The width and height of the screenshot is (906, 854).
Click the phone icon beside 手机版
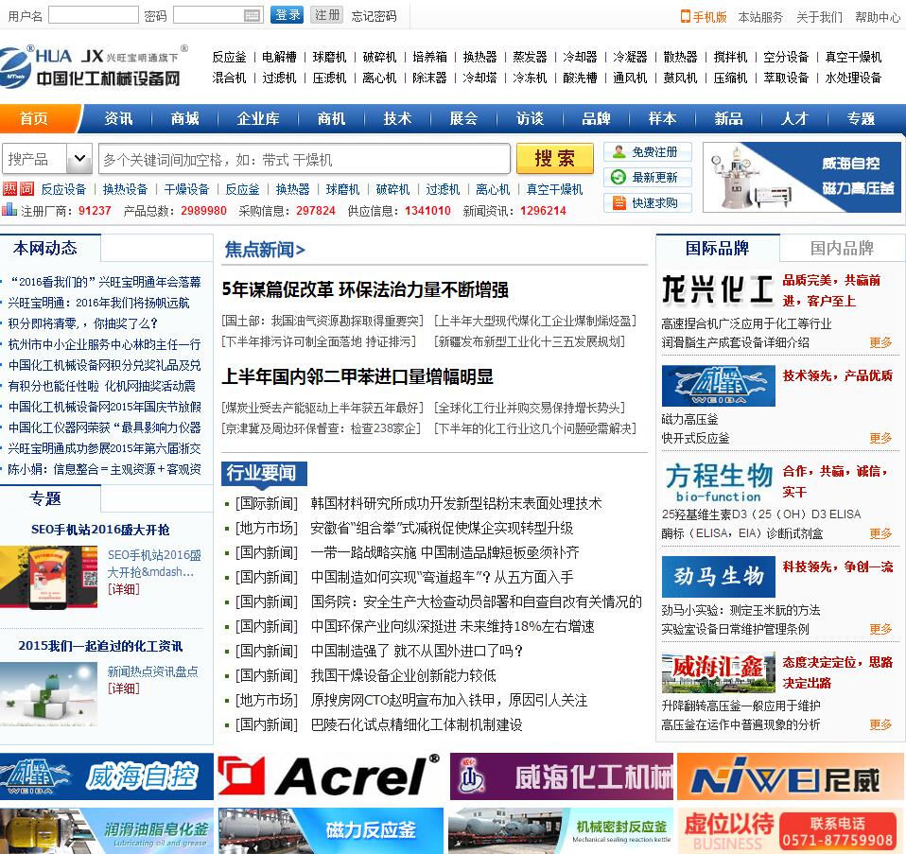coord(686,16)
